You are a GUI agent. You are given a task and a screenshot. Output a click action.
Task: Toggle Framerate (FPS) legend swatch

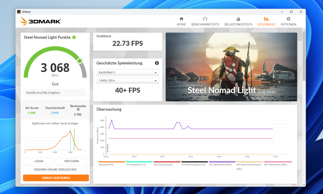pyautogui.click(x=112, y=162)
